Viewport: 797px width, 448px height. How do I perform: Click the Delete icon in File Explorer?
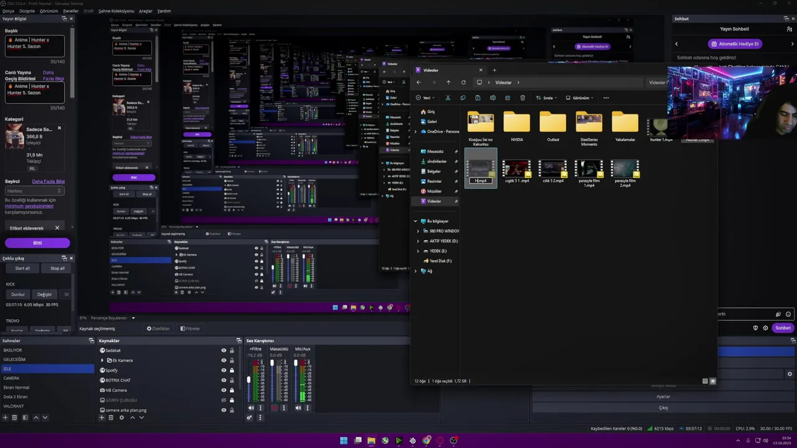pos(522,98)
